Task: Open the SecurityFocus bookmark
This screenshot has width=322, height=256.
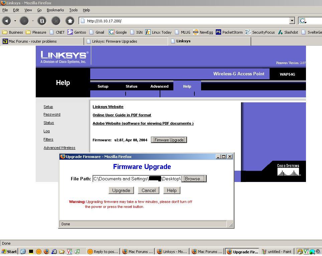Action: click(260, 32)
